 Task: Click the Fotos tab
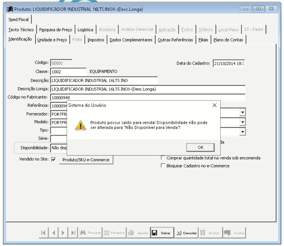(187, 29)
